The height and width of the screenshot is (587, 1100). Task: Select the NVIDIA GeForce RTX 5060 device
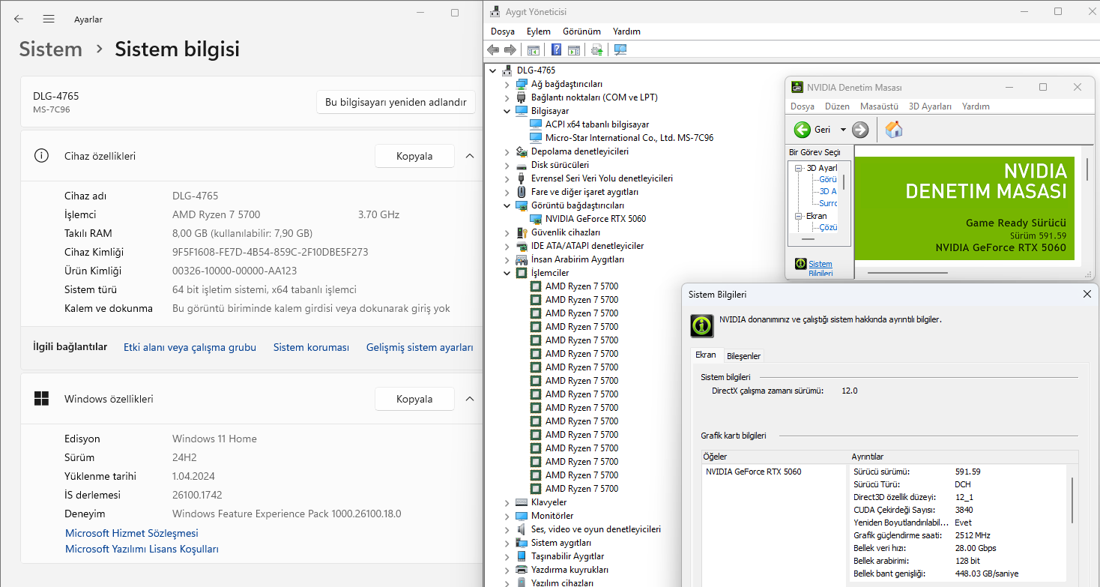click(x=595, y=219)
